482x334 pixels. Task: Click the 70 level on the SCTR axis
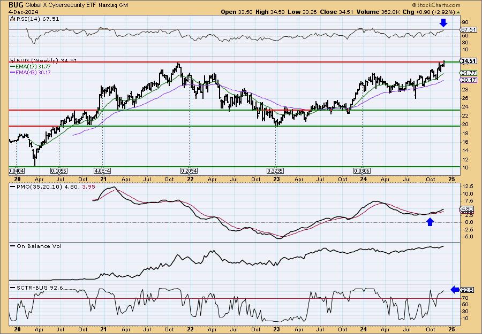(x=465, y=298)
